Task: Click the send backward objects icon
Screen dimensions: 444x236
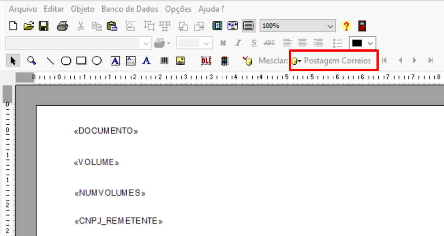Action: (199, 26)
